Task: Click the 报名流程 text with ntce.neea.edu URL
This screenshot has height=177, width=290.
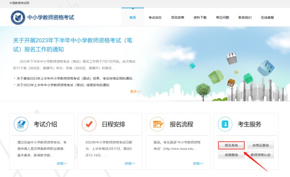Action: 177,145
